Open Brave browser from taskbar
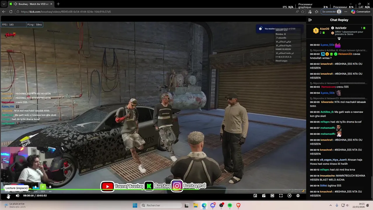The image size is (373, 210). (x=238, y=205)
